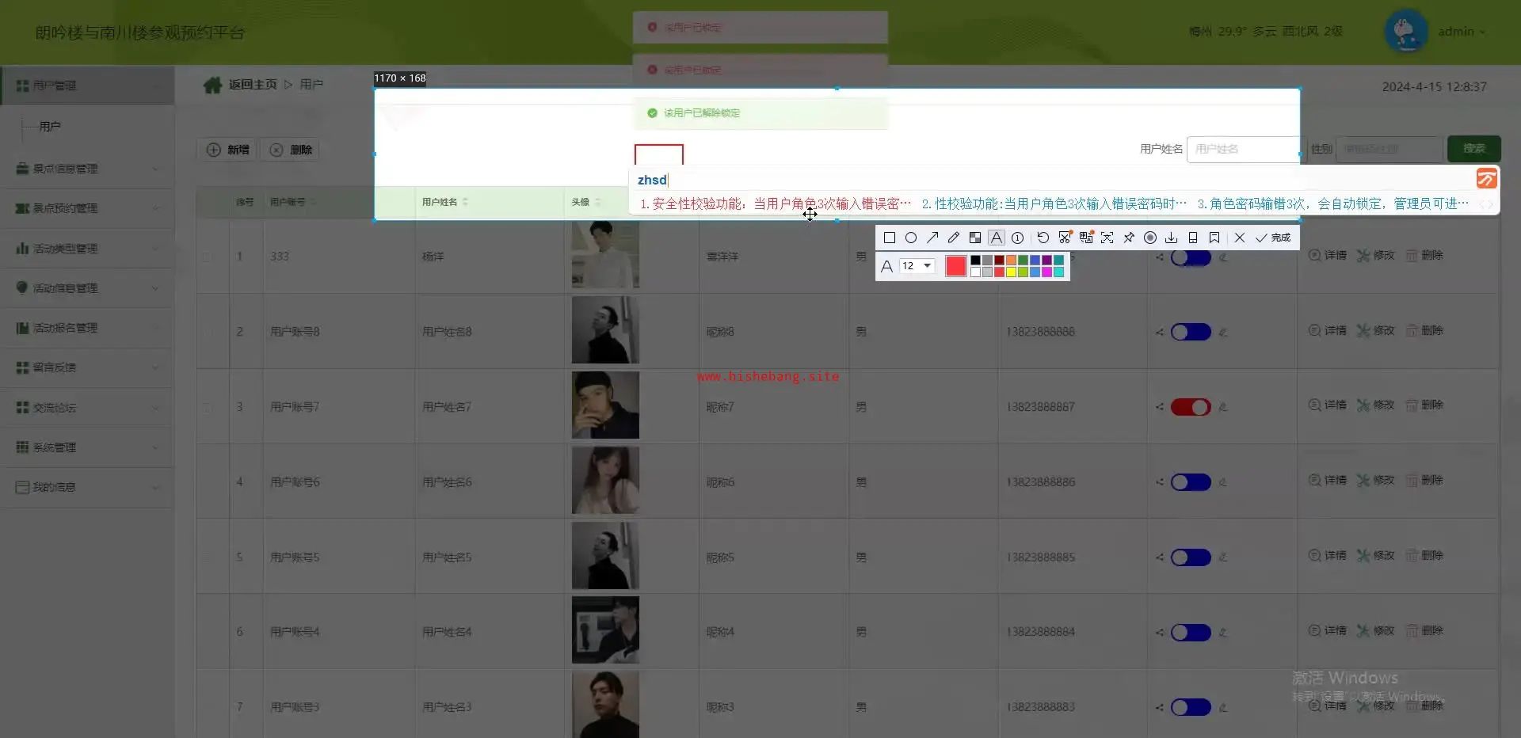Viewport: 1521px width, 738px height.
Task: Click the translate icon in screenshot toolbar
Action: pyautogui.click(x=1086, y=238)
